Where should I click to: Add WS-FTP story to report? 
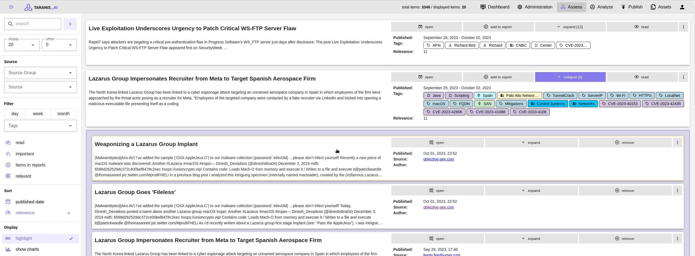tap(498, 27)
